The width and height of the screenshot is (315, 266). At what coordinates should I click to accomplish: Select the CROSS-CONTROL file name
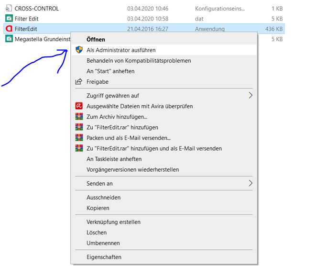point(37,9)
